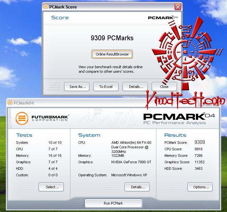Click HDD tests count 4 of 4
Viewport: 227px width, 212px height.
pyautogui.click(x=53, y=168)
